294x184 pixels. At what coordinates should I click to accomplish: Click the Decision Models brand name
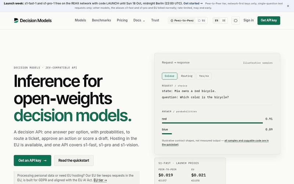[x=36, y=21]
